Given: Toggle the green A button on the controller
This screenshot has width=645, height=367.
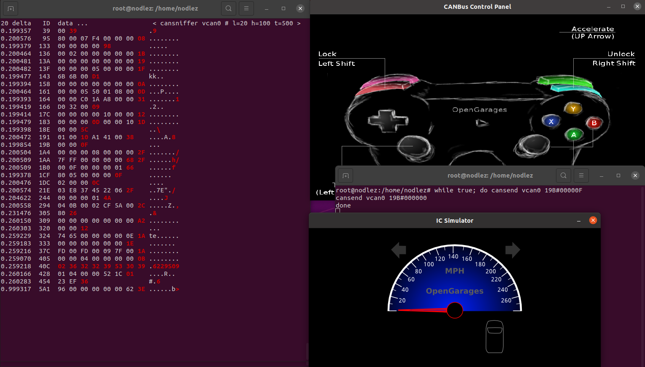Looking at the screenshot, I should tap(574, 135).
